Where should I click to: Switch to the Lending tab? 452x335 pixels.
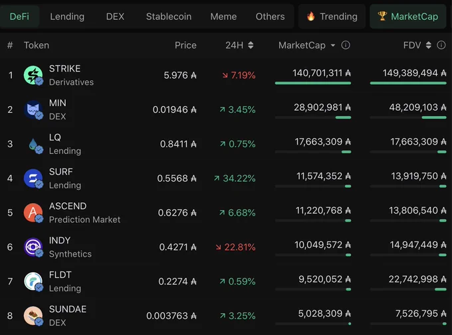pyautogui.click(x=67, y=17)
